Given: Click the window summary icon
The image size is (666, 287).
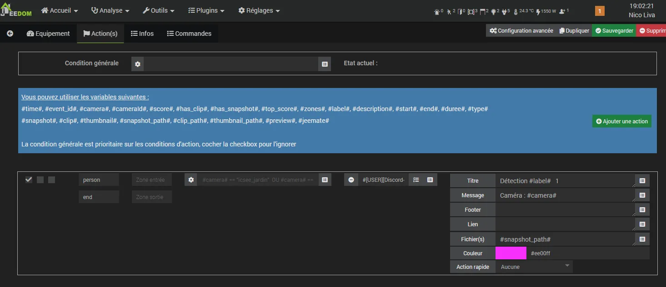Looking at the screenshot, I should 471,11.
